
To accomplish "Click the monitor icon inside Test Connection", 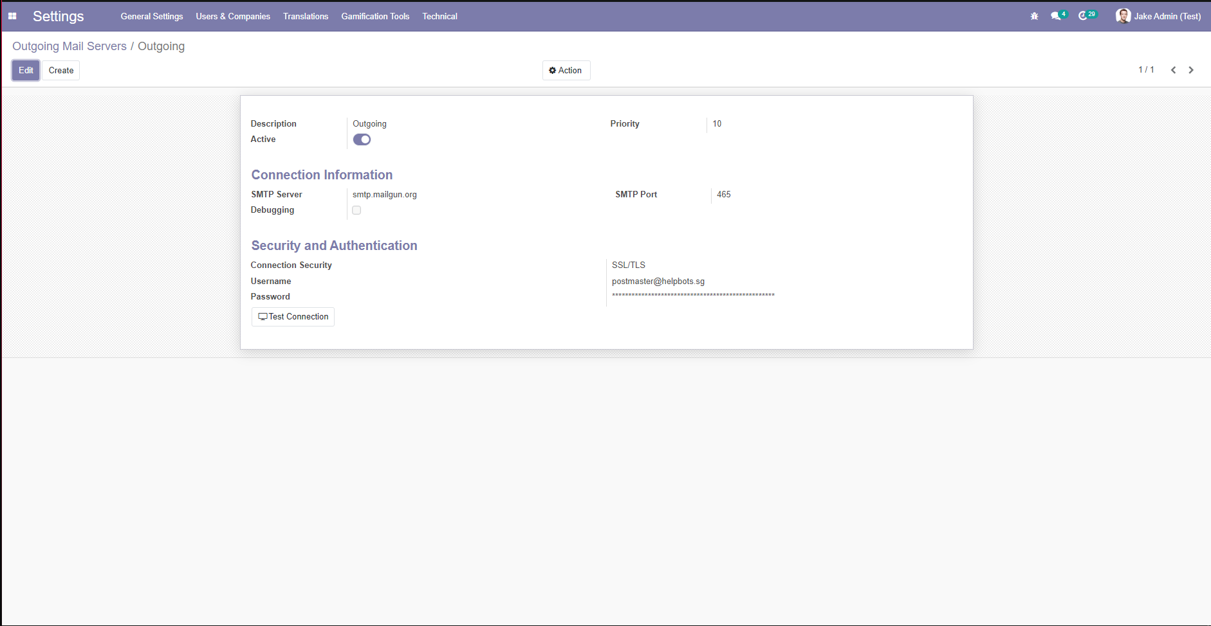I will point(262,316).
